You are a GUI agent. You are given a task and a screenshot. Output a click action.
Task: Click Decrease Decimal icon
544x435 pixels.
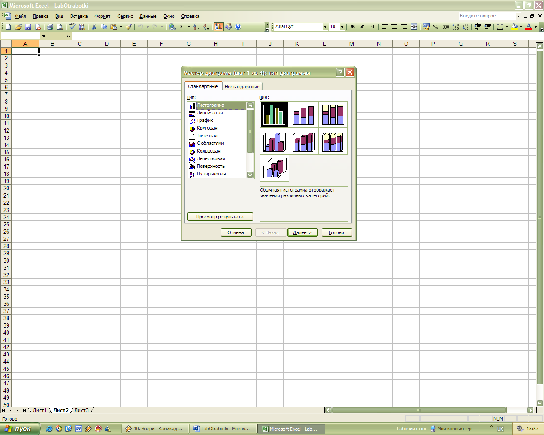(x=465, y=27)
